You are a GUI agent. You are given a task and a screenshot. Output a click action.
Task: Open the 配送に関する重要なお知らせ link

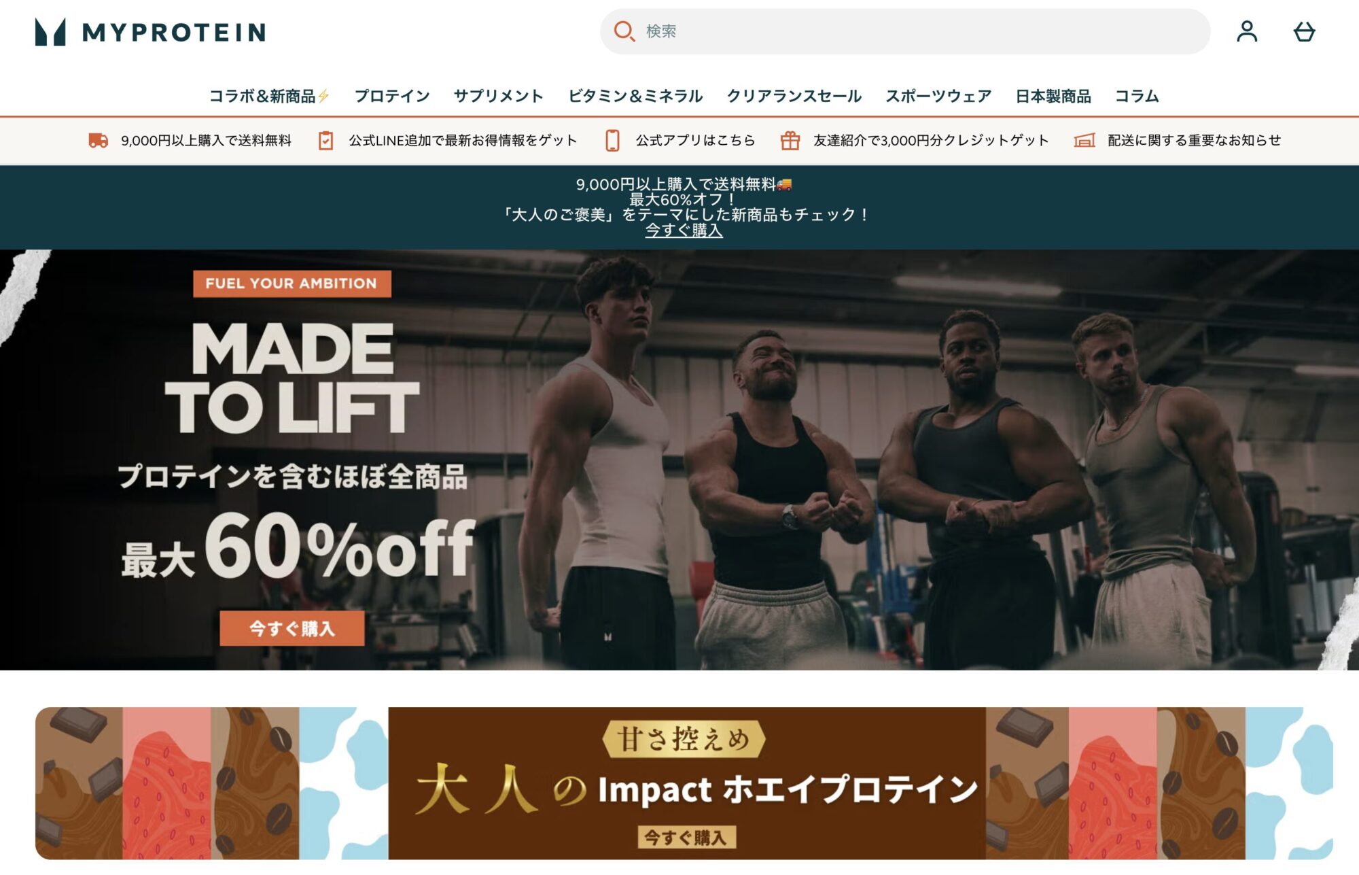tap(1195, 141)
